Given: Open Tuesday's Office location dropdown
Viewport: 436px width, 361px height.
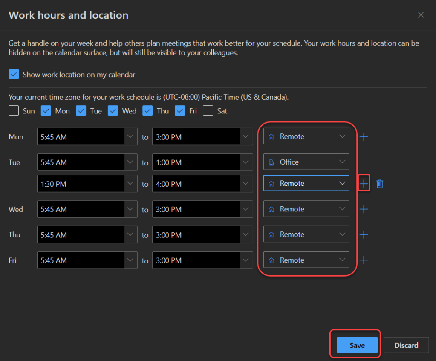Looking at the screenshot, I should [x=306, y=162].
